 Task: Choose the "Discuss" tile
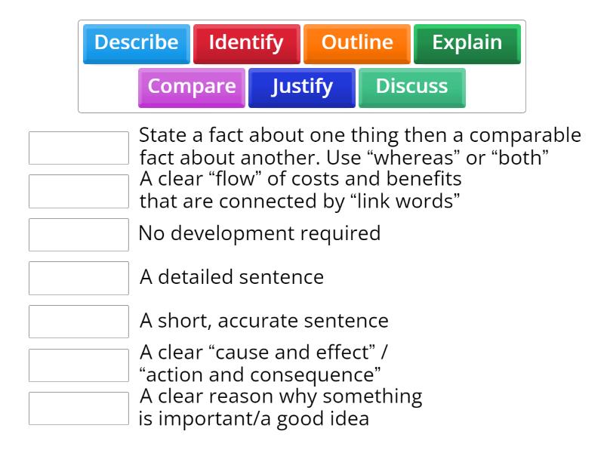[x=411, y=87]
